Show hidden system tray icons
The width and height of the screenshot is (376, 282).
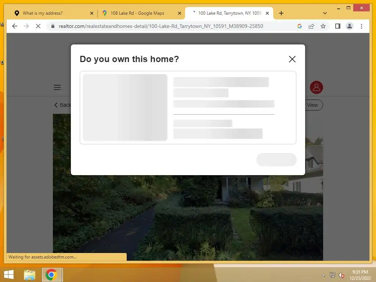point(324,275)
